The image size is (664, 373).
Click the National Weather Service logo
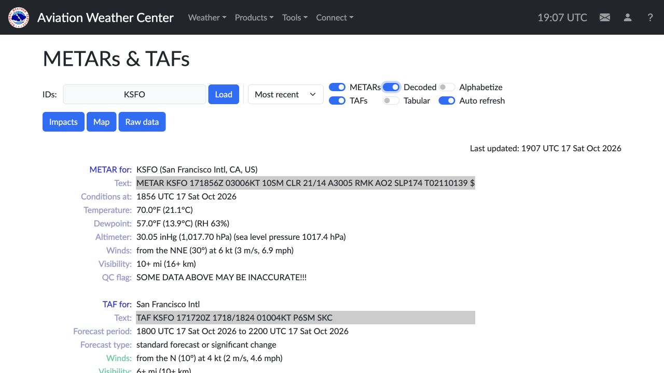tap(19, 18)
